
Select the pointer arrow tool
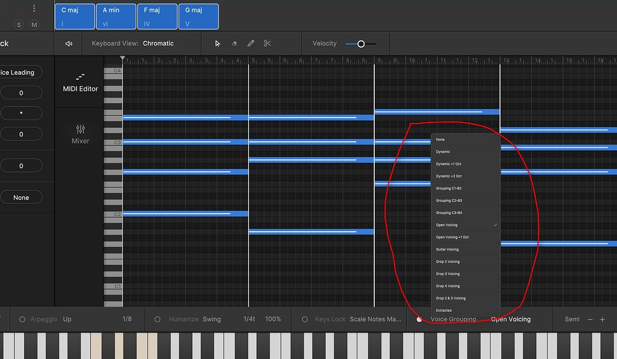pos(217,43)
